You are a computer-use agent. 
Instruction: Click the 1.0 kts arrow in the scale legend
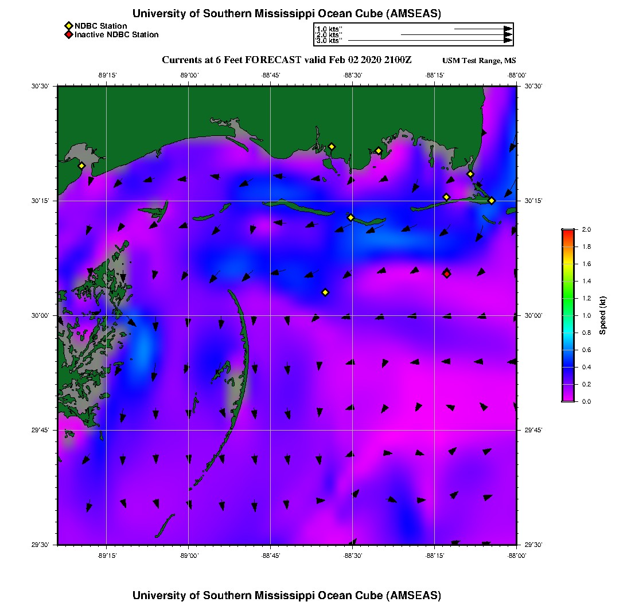click(x=482, y=29)
